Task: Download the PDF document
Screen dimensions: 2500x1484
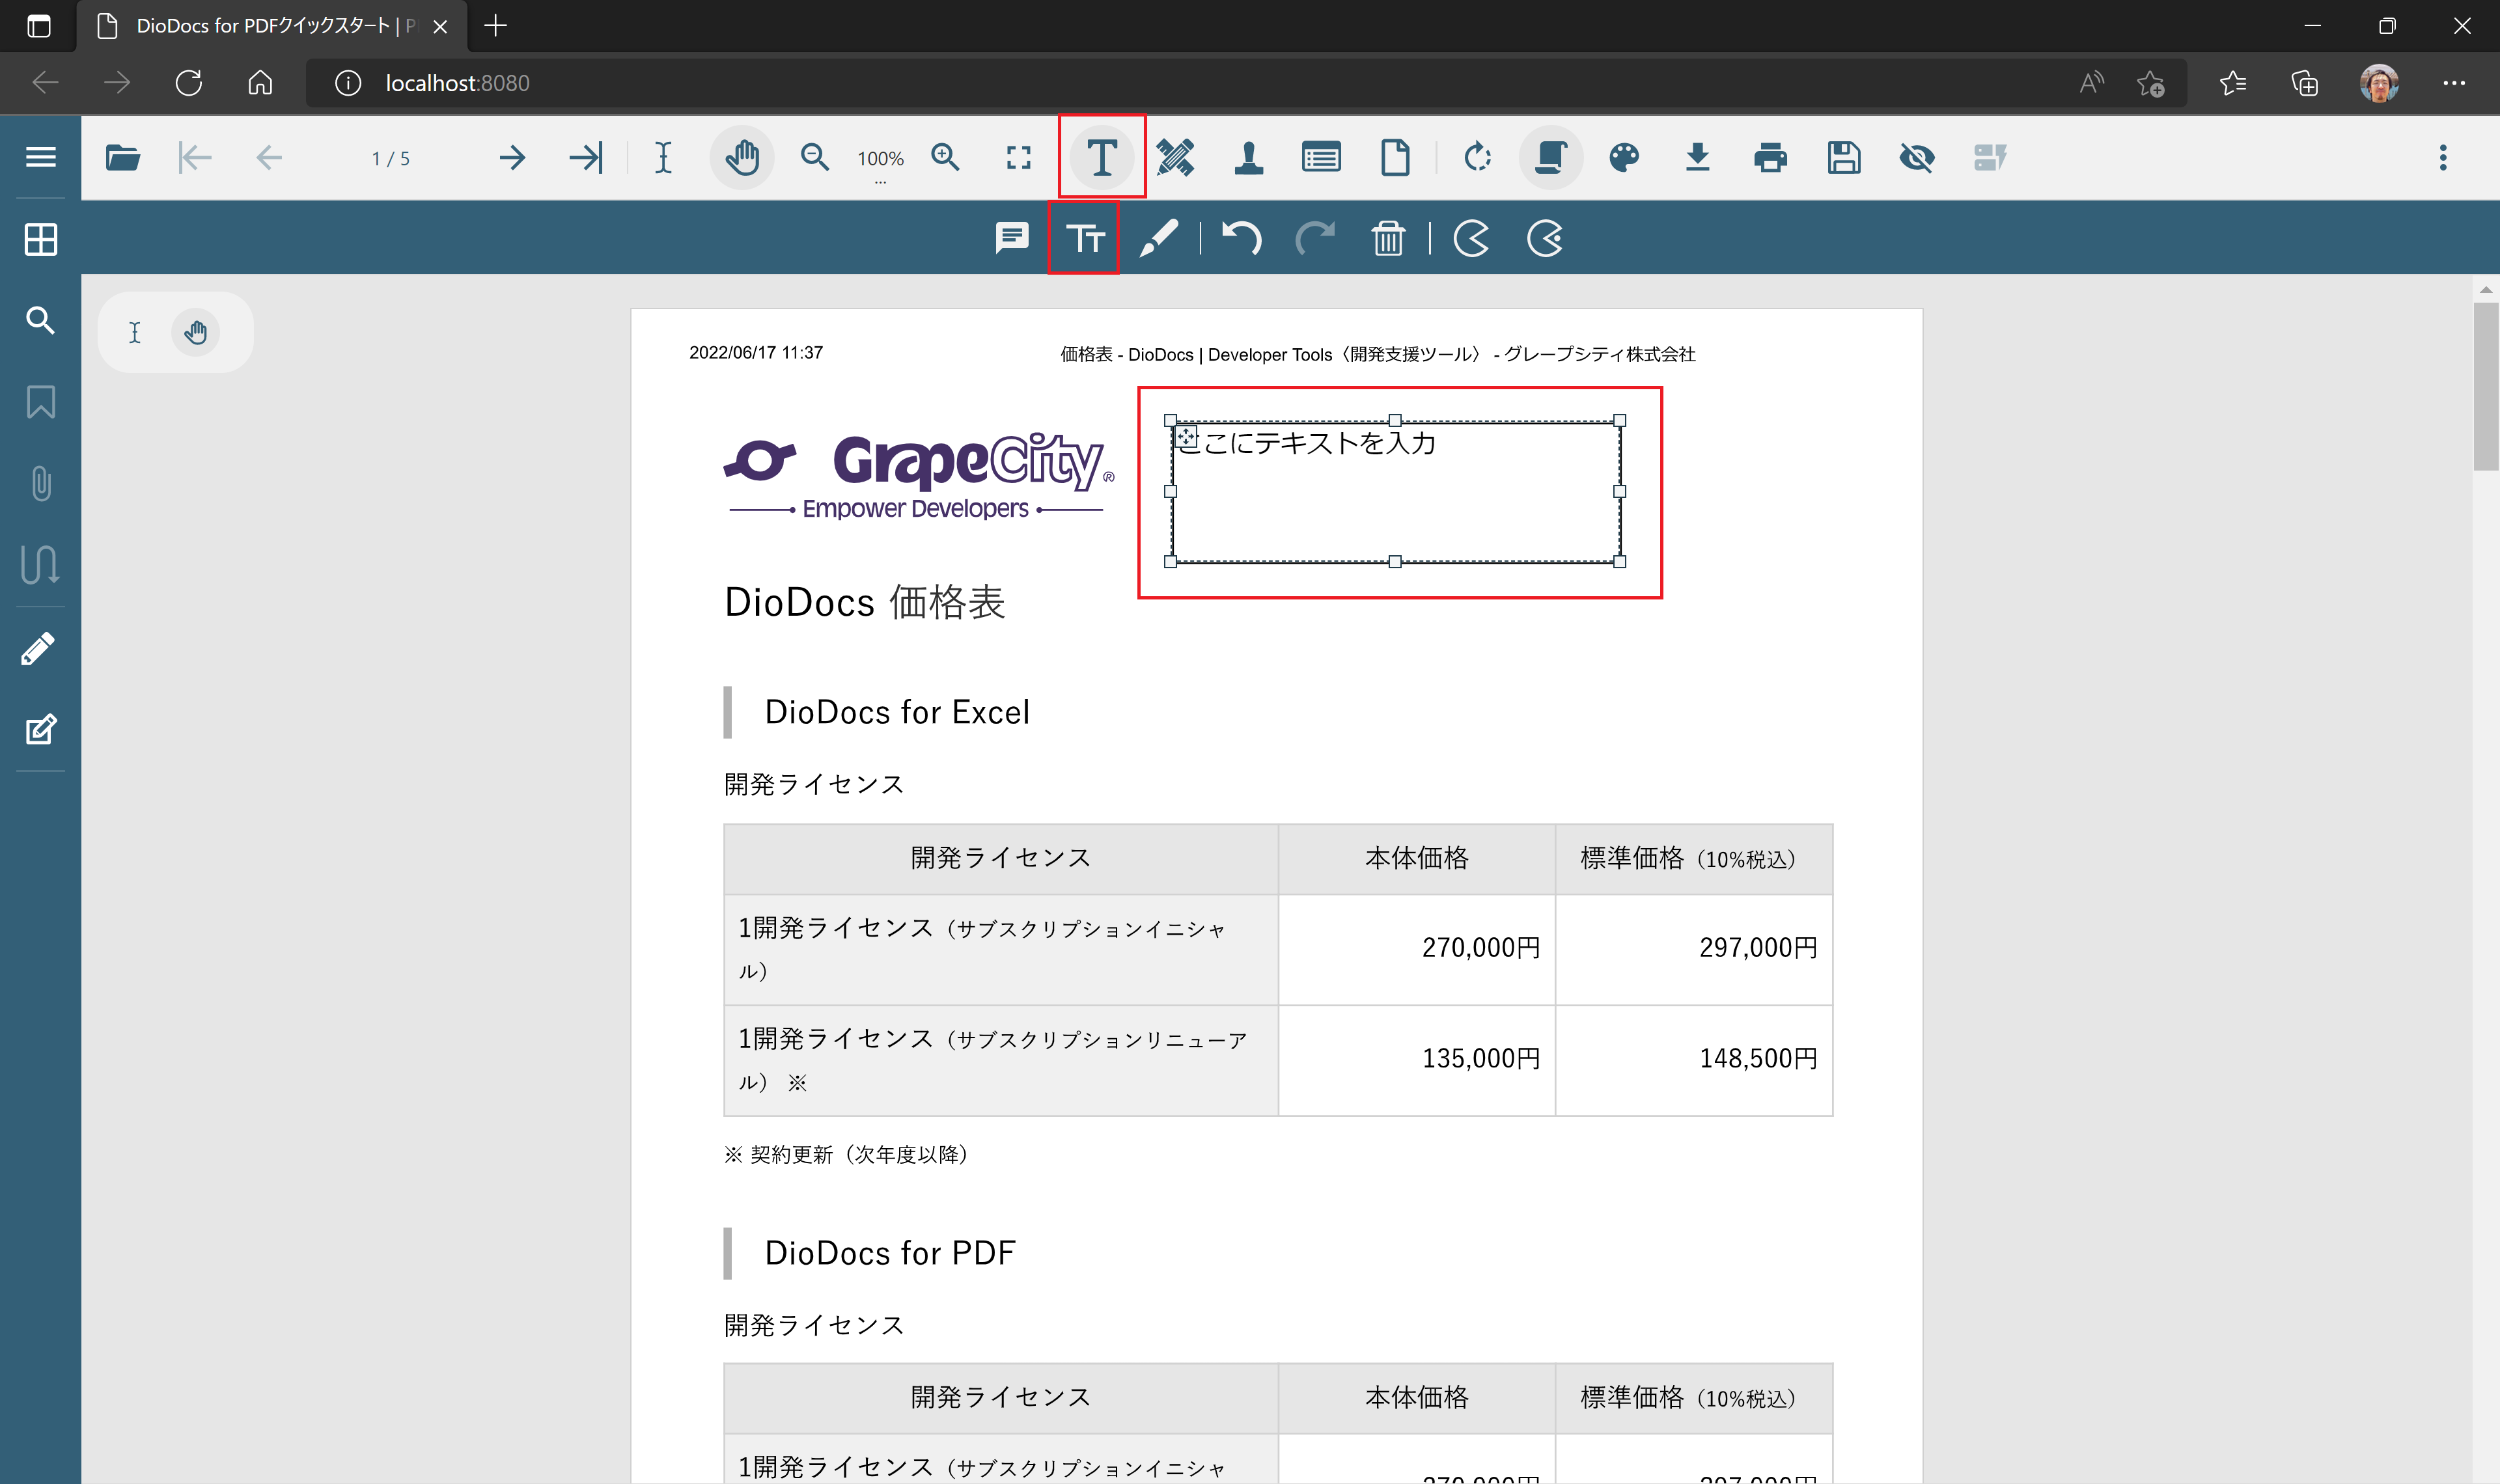Action: (x=1697, y=158)
